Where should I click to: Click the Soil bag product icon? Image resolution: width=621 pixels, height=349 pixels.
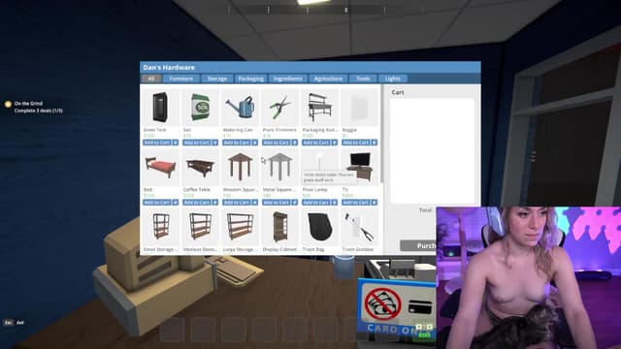click(201, 108)
